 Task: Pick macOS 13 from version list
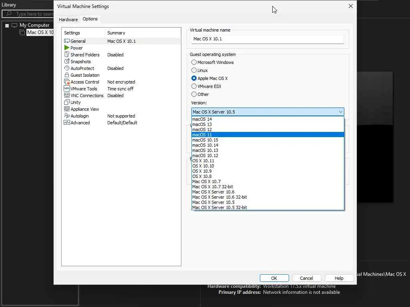(x=268, y=124)
